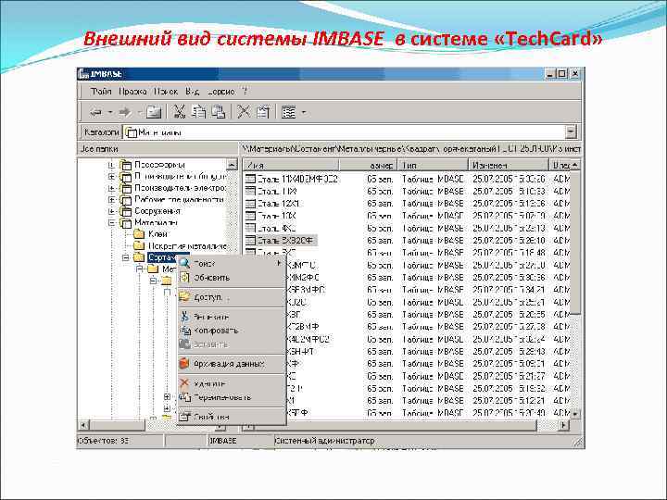Choose Обновить in the context menu
Image resolution: width=667 pixels, height=500 pixels.
232,278
